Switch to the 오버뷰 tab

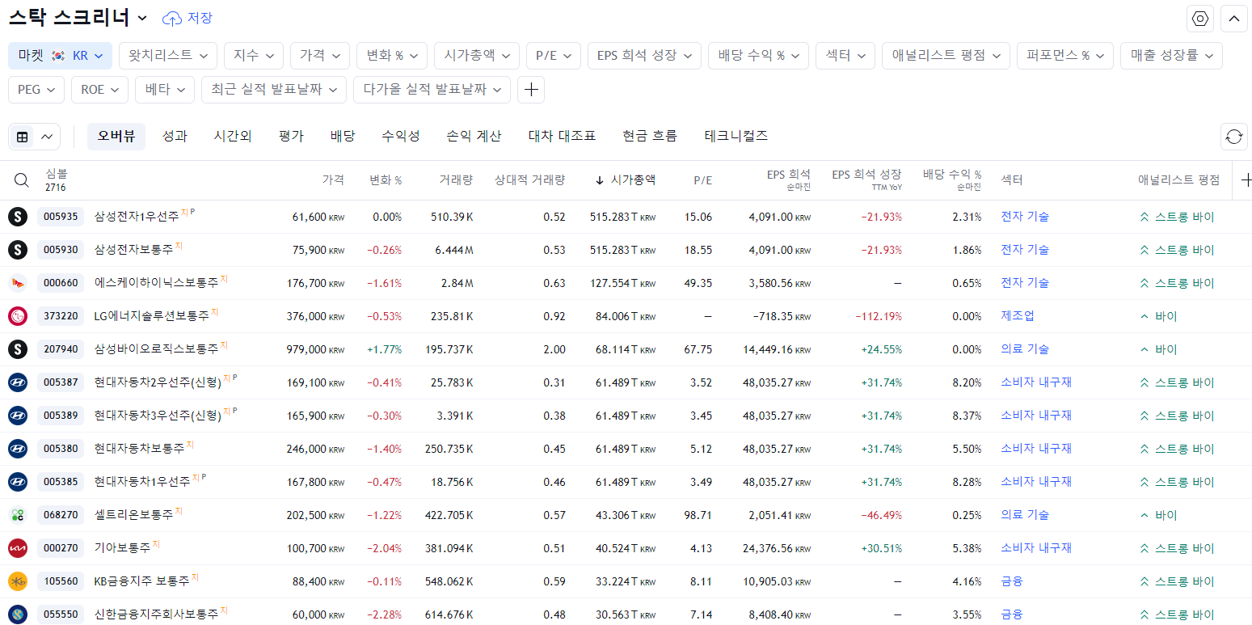[116, 137]
